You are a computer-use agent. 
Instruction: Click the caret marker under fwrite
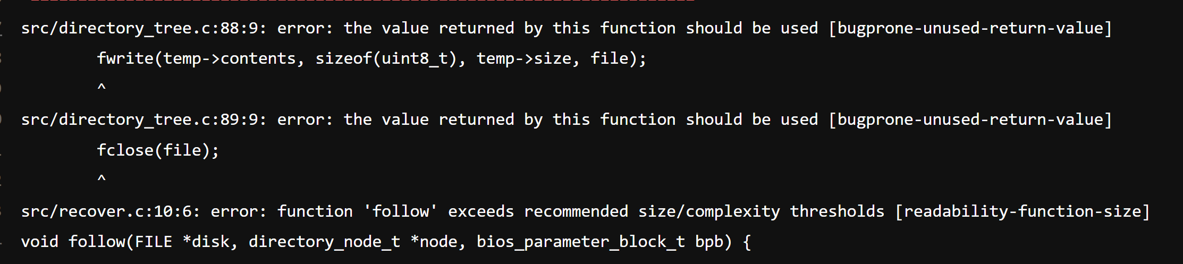pyautogui.click(x=102, y=87)
